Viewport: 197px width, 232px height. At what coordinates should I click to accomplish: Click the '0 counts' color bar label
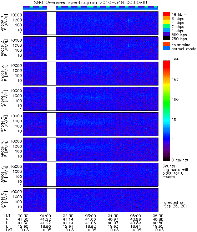click(x=180, y=160)
